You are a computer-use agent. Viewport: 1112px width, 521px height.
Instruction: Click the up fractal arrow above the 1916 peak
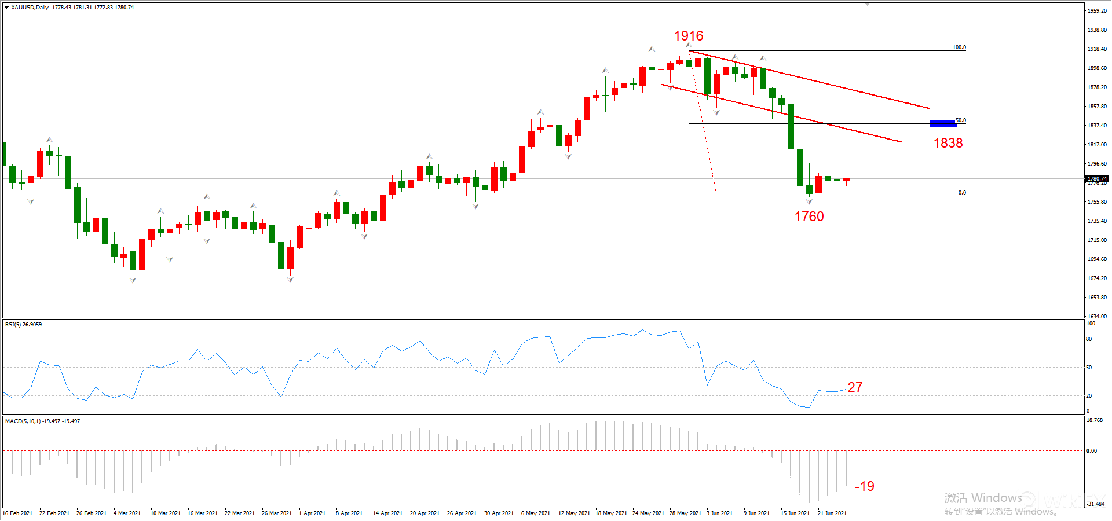[x=689, y=45]
